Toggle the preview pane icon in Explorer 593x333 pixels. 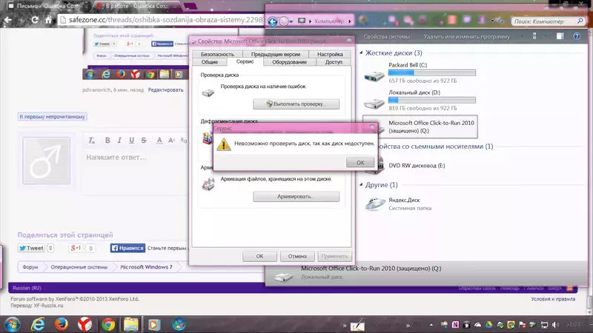click(x=560, y=36)
